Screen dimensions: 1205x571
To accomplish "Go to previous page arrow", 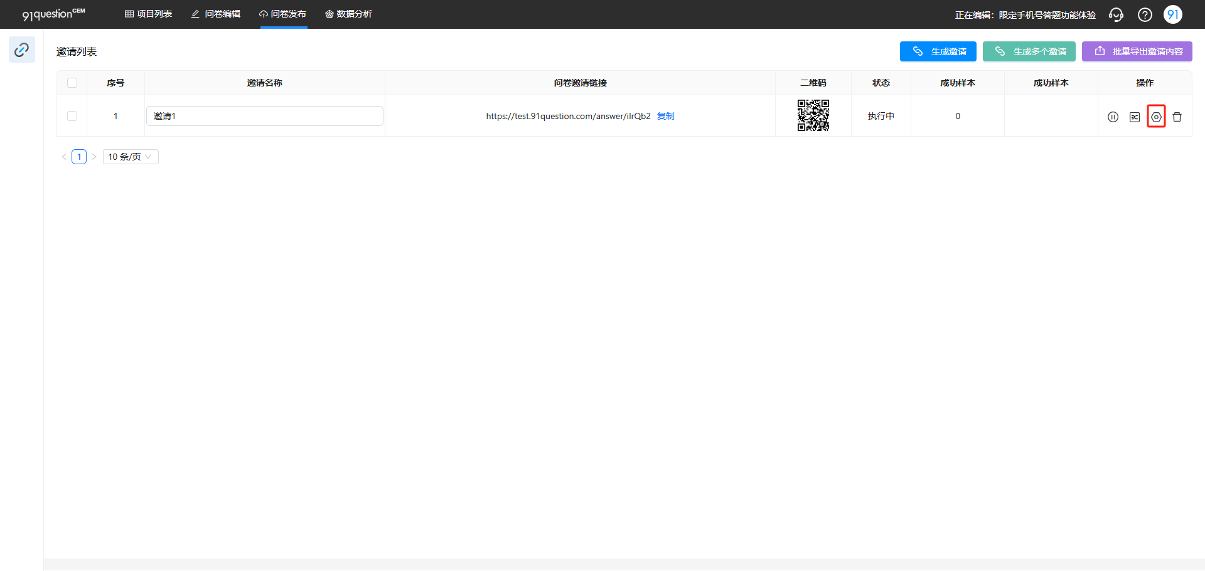I will (x=64, y=157).
